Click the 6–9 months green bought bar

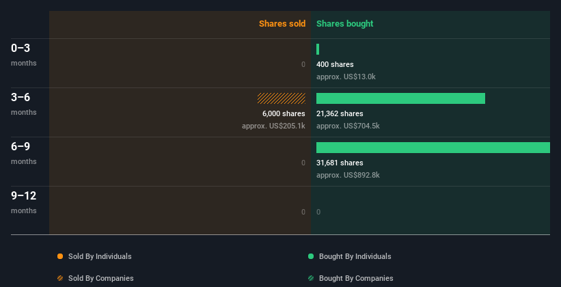point(433,148)
